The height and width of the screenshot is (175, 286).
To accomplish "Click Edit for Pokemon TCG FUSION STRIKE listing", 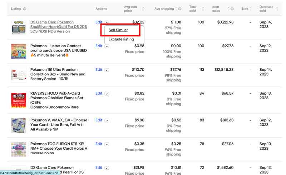I will coord(99,144).
